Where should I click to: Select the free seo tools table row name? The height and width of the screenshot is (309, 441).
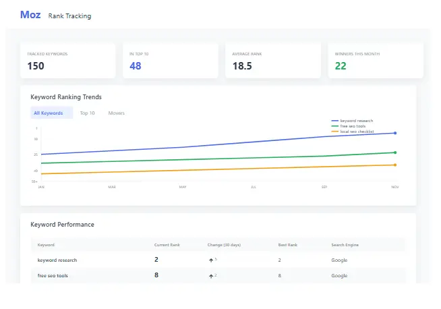coord(53,275)
